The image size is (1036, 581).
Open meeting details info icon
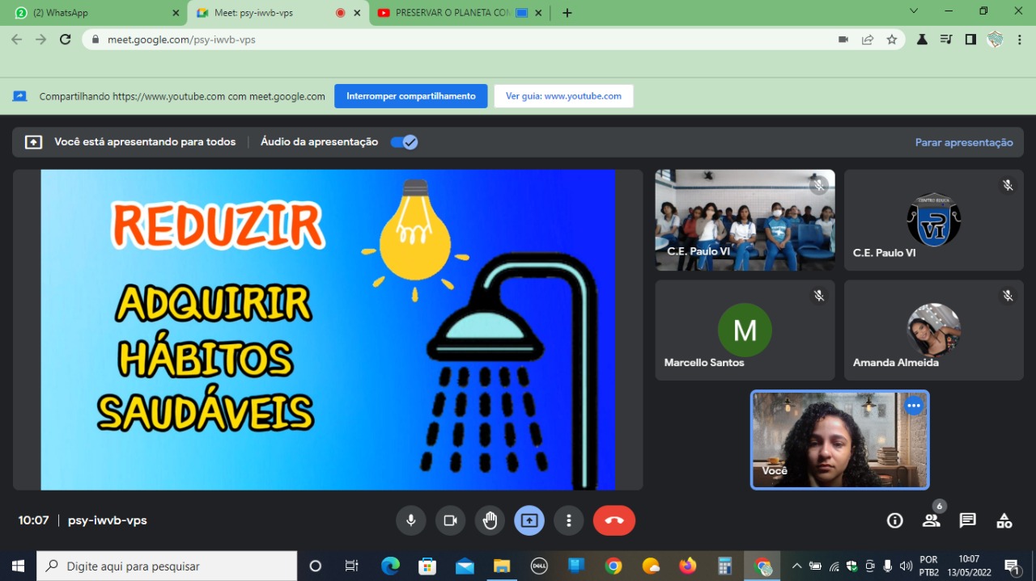(894, 520)
